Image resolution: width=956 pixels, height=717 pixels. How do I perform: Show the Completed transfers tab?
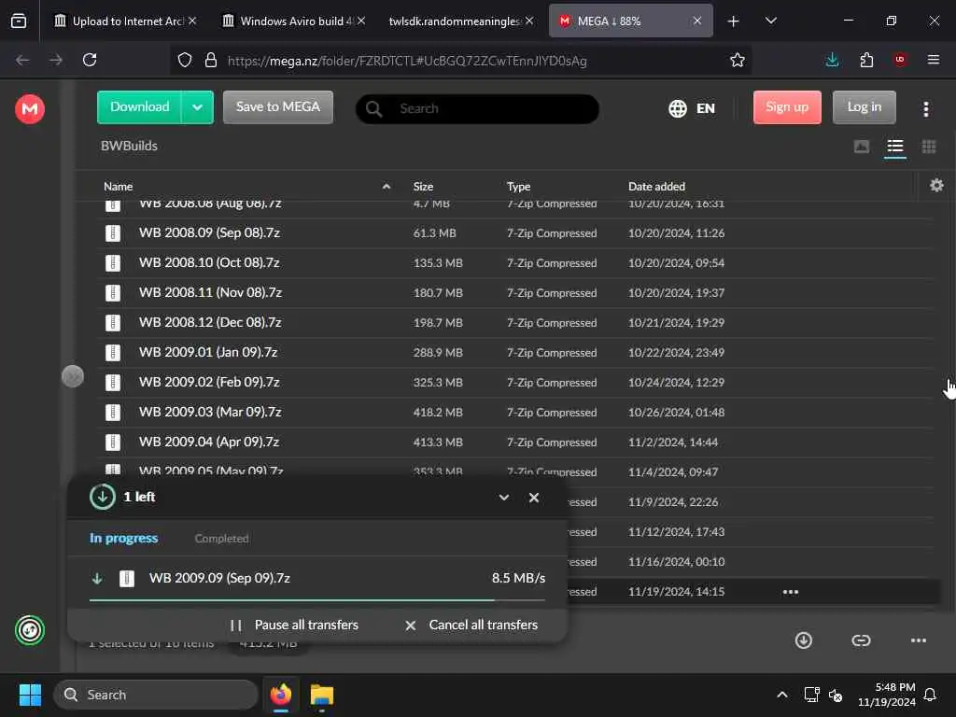pyautogui.click(x=221, y=539)
